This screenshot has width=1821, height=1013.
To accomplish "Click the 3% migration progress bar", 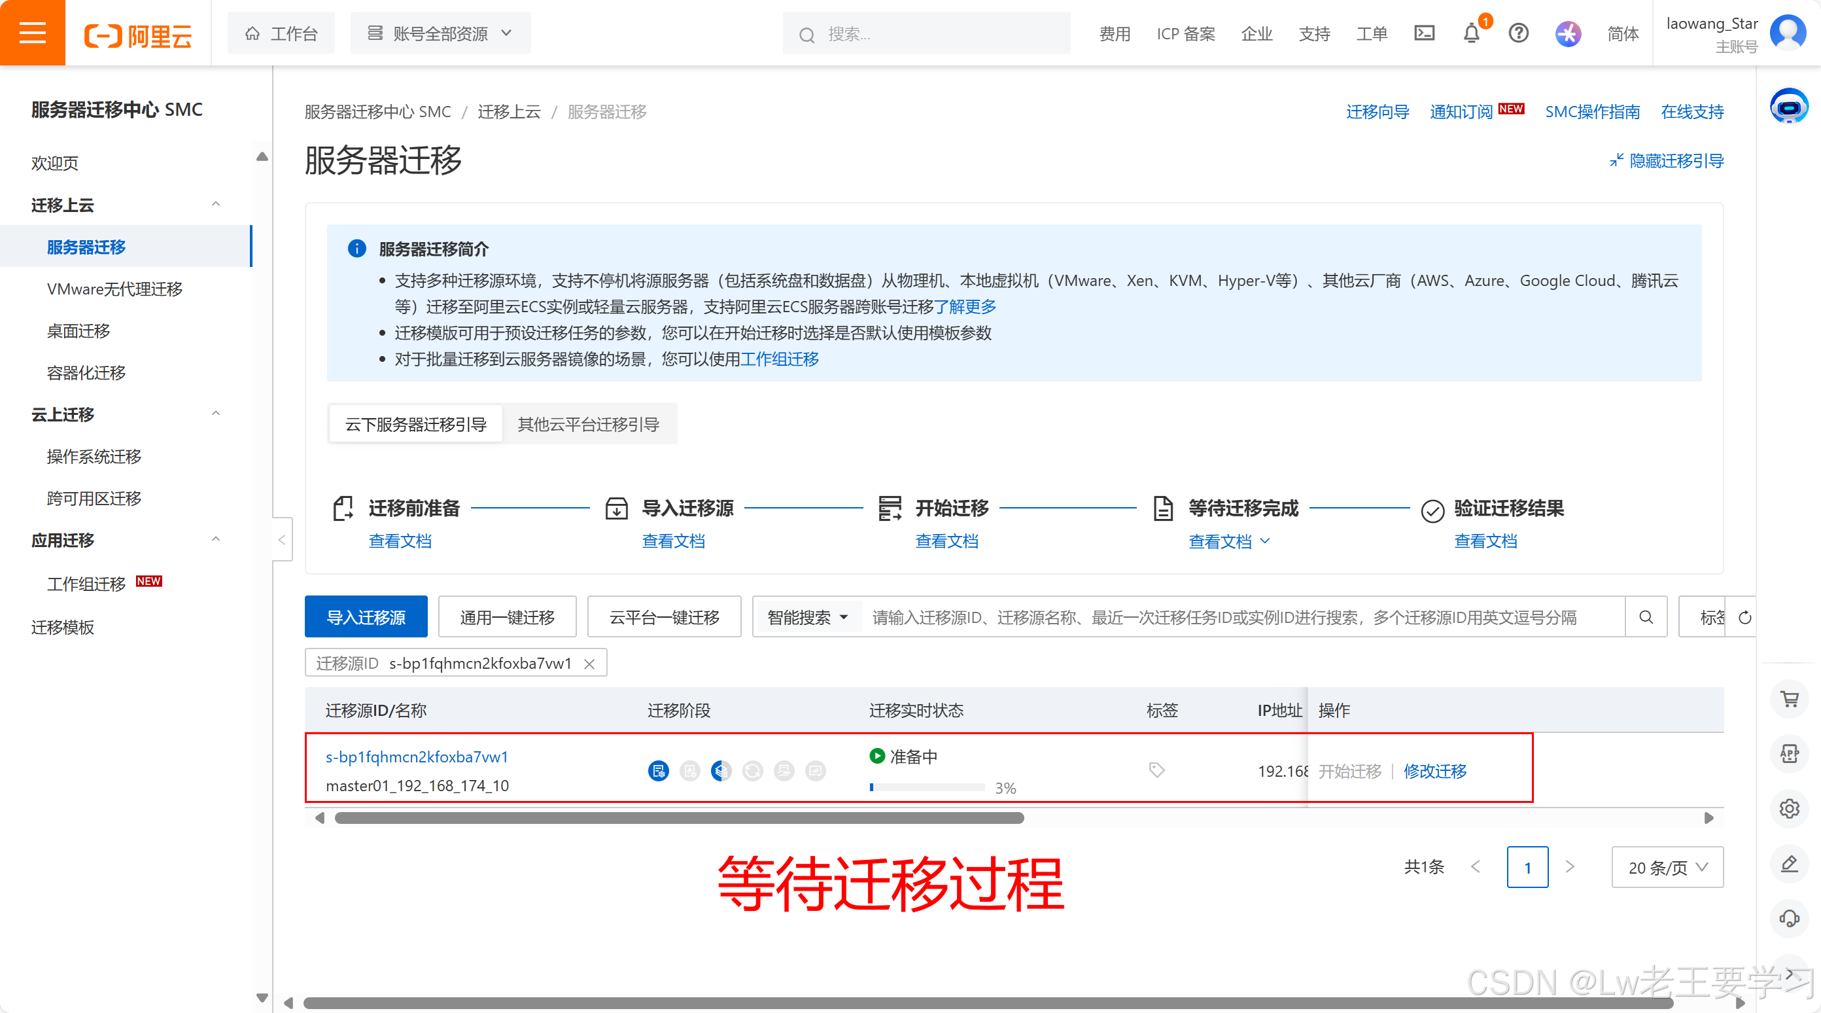I will [927, 787].
